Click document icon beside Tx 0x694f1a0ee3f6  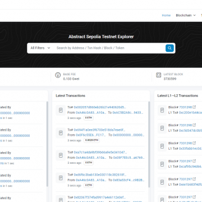click(61, 133)
